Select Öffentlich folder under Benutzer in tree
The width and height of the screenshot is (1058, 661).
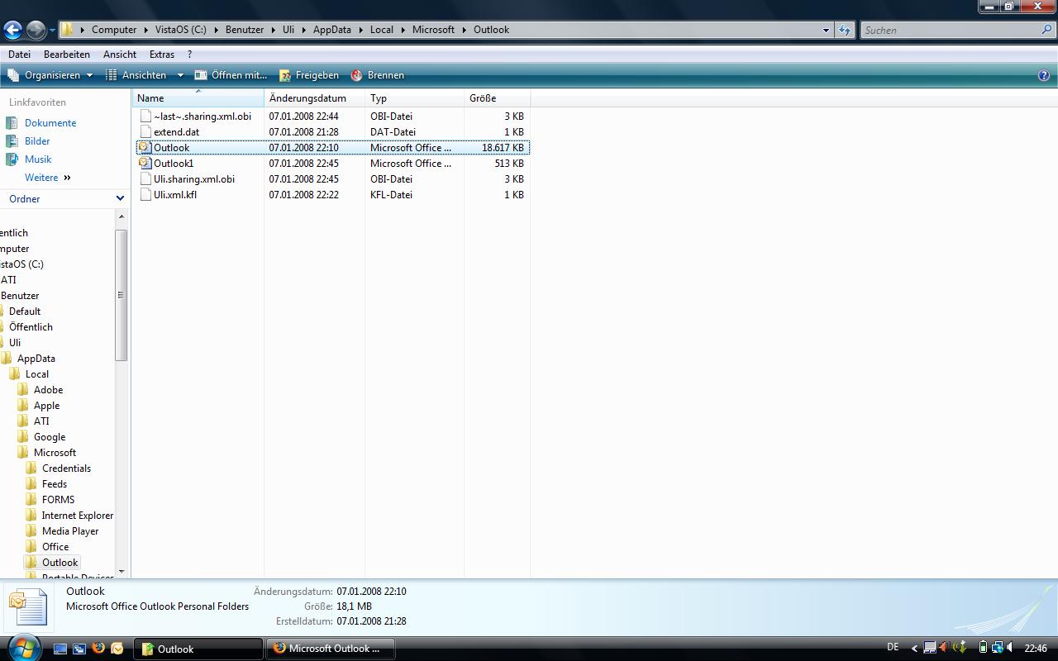[x=31, y=327]
